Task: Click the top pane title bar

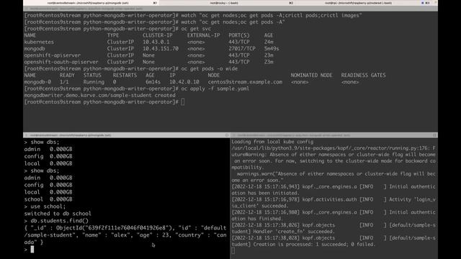Action: pos(230,9)
